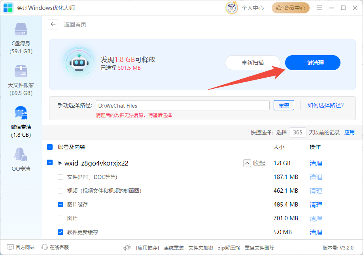
Task: Collapse the wxid_z8go4vkorxjx22 tree triangle
Action: pyautogui.click(x=60, y=163)
